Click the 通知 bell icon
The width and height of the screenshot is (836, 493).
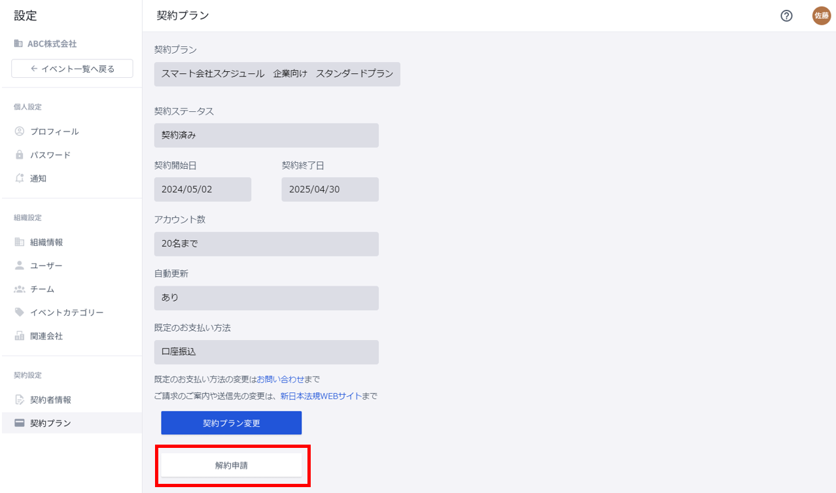point(19,178)
